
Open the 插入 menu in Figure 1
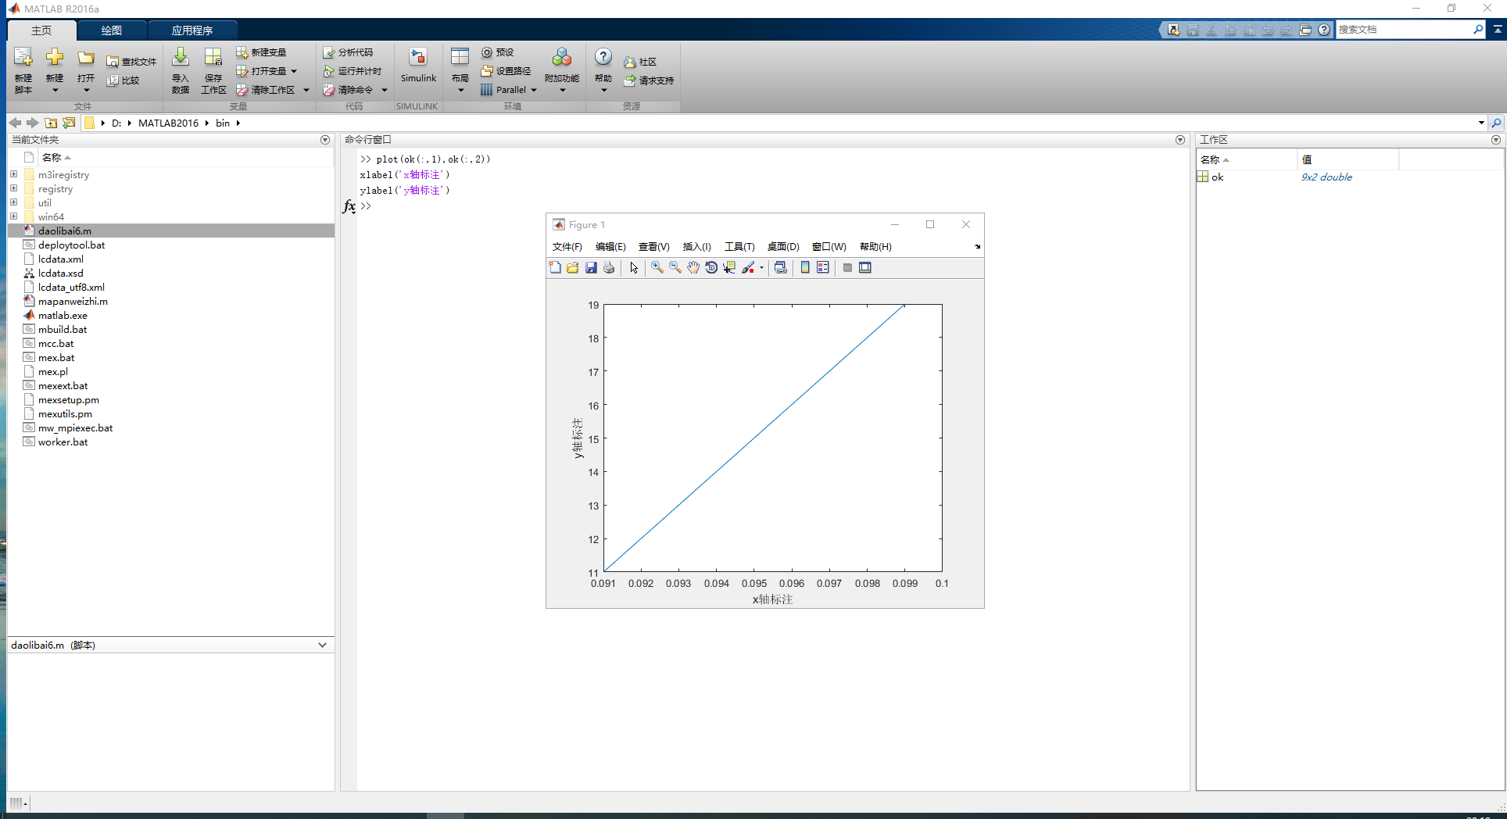[696, 246]
